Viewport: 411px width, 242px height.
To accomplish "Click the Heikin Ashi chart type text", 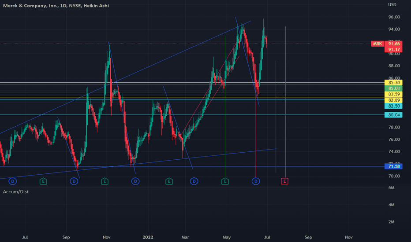I will click(x=96, y=5).
